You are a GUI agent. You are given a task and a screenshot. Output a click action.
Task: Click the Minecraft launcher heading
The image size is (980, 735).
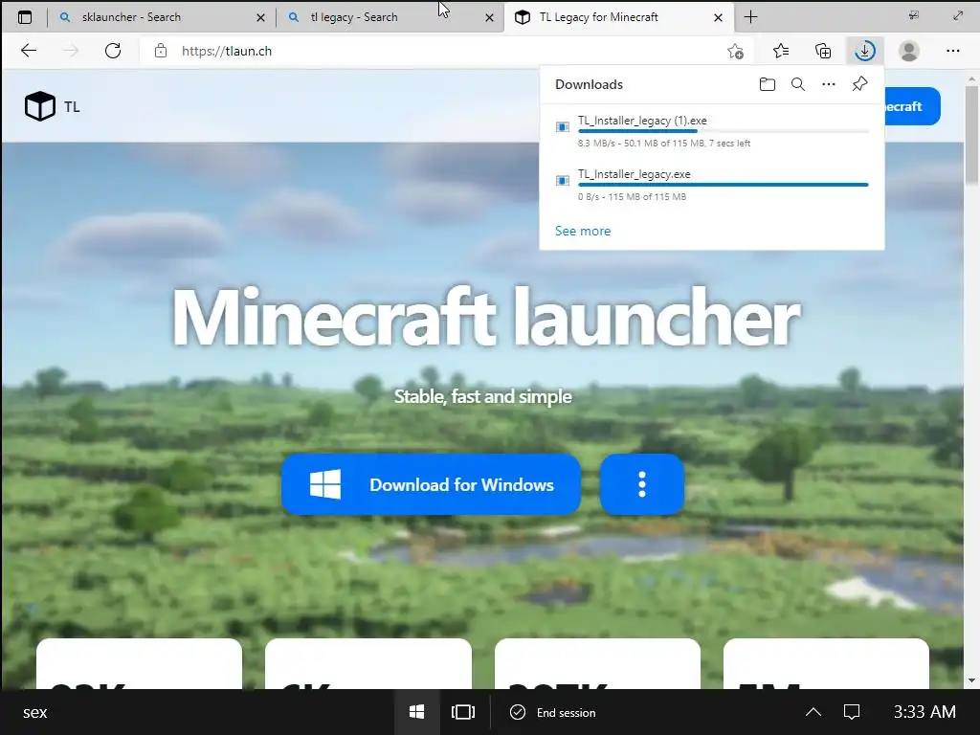tap(485, 318)
